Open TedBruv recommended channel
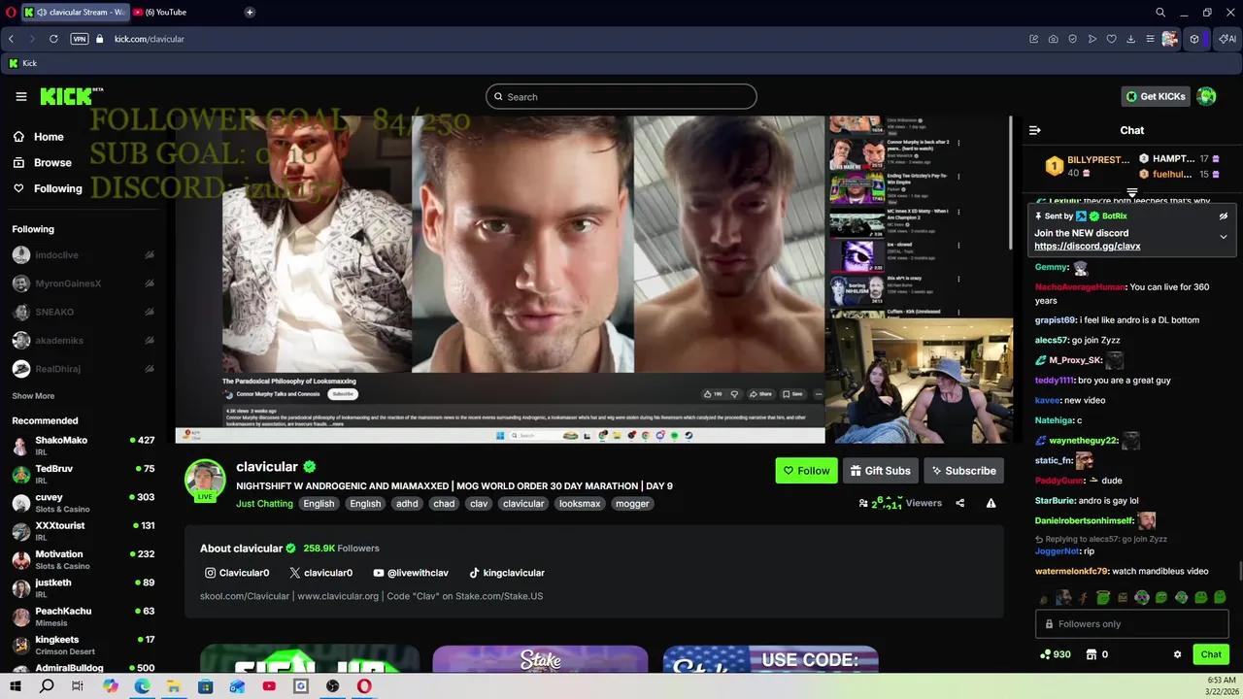Image resolution: width=1243 pixels, height=699 pixels. 84,474
